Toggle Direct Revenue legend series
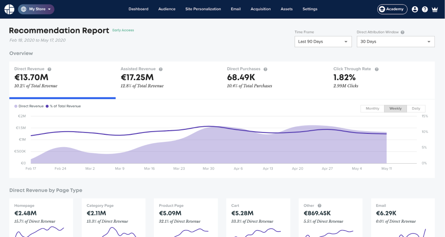Image resolution: width=445 pixels, height=237 pixels. click(29, 106)
